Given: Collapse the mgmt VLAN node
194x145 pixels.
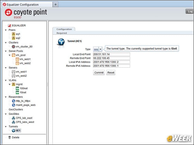Looking at the screenshot, I should (x=9, y=85).
